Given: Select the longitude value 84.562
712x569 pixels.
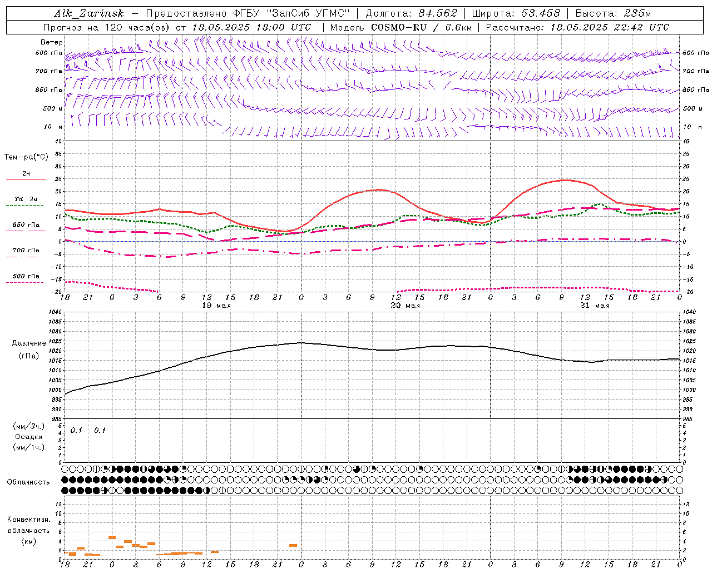Looking at the screenshot, I should (438, 13).
